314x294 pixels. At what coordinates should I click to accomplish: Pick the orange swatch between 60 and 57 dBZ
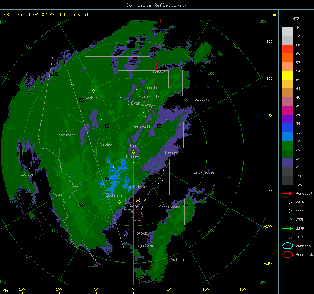(287, 58)
